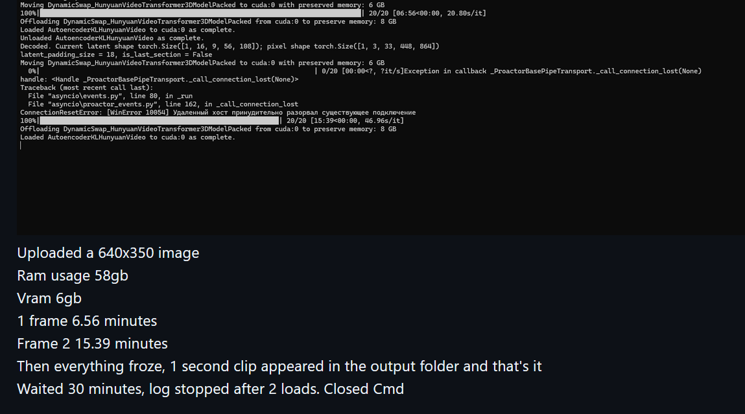Screen dimensions: 745x414
Task: Select the 1 frame 6.56 minutes line
Action: [87, 321]
